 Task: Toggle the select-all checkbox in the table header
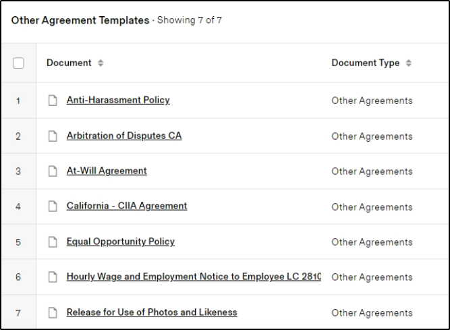[19, 63]
